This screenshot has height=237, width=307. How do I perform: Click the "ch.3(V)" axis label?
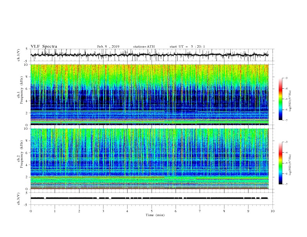click(x=19, y=199)
